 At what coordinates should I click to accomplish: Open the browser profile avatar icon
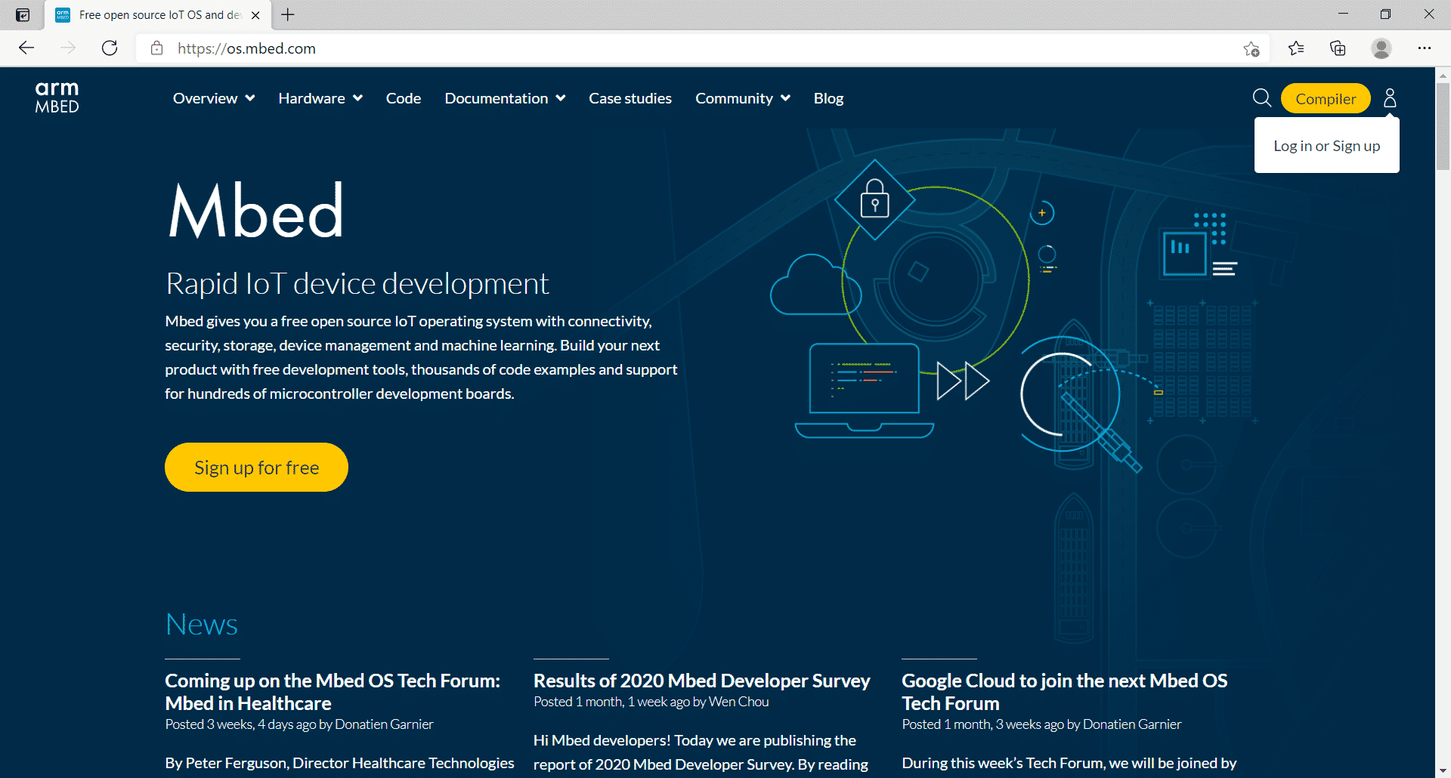click(1381, 48)
